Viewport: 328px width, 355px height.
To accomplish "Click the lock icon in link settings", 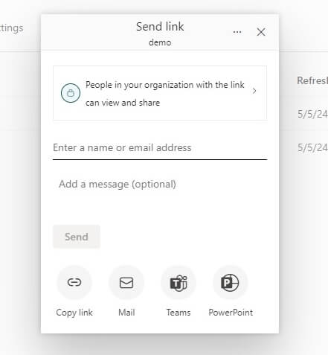I will (x=71, y=93).
